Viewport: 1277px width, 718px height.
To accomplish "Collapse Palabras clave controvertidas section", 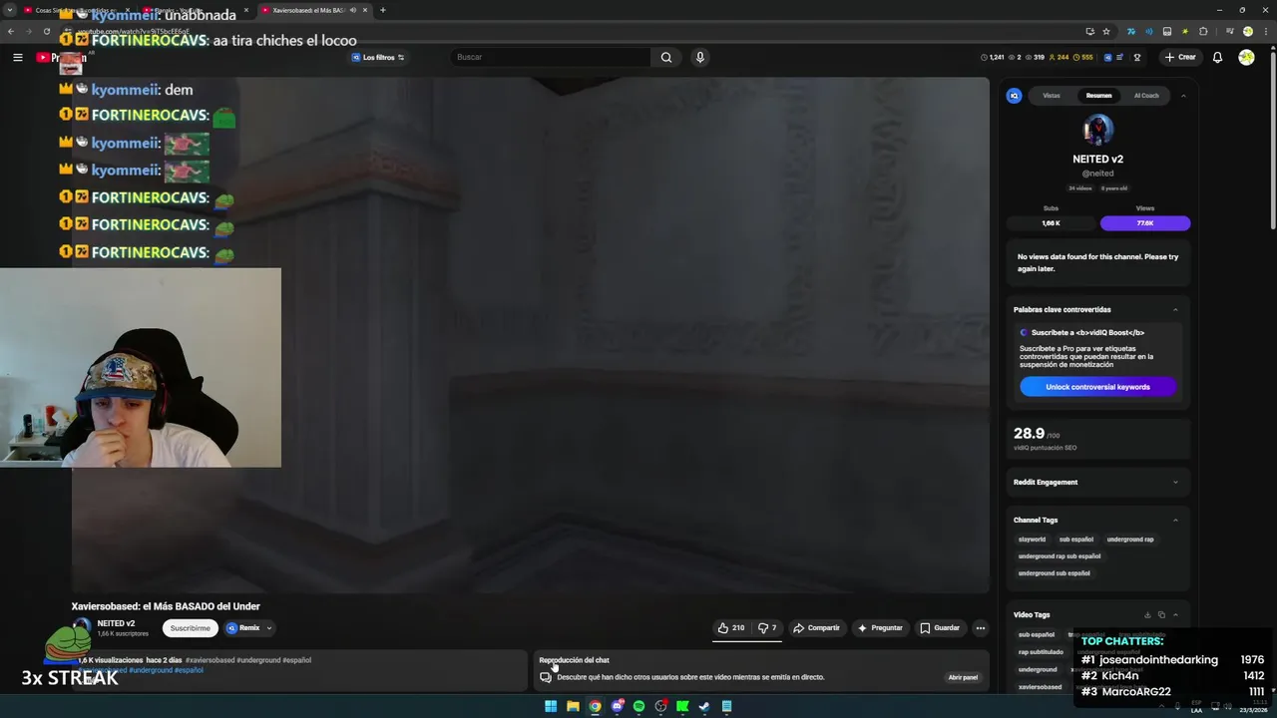I will pos(1175,309).
